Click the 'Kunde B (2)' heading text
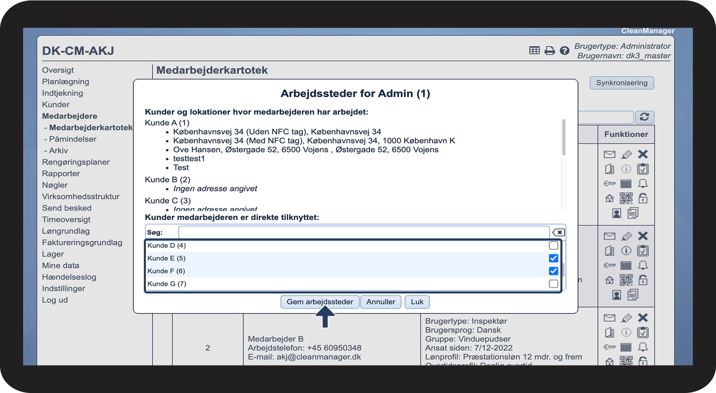 pyautogui.click(x=168, y=180)
